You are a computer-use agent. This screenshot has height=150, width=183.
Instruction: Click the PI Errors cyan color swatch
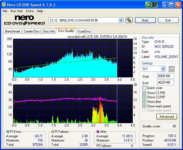click(x=8, y=132)
